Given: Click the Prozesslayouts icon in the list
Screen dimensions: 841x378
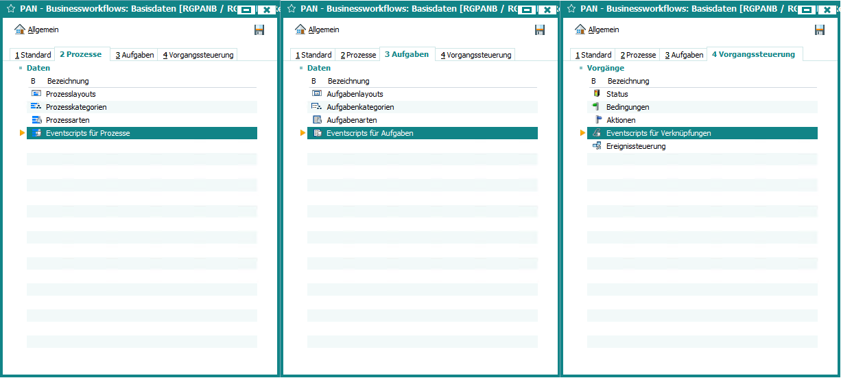Looking at the screenshot, I should (x=36, y=94).
